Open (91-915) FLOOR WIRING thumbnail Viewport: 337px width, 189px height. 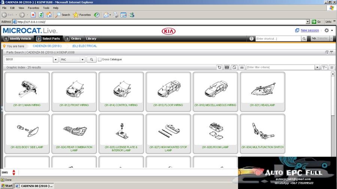(x=168, y=92)
